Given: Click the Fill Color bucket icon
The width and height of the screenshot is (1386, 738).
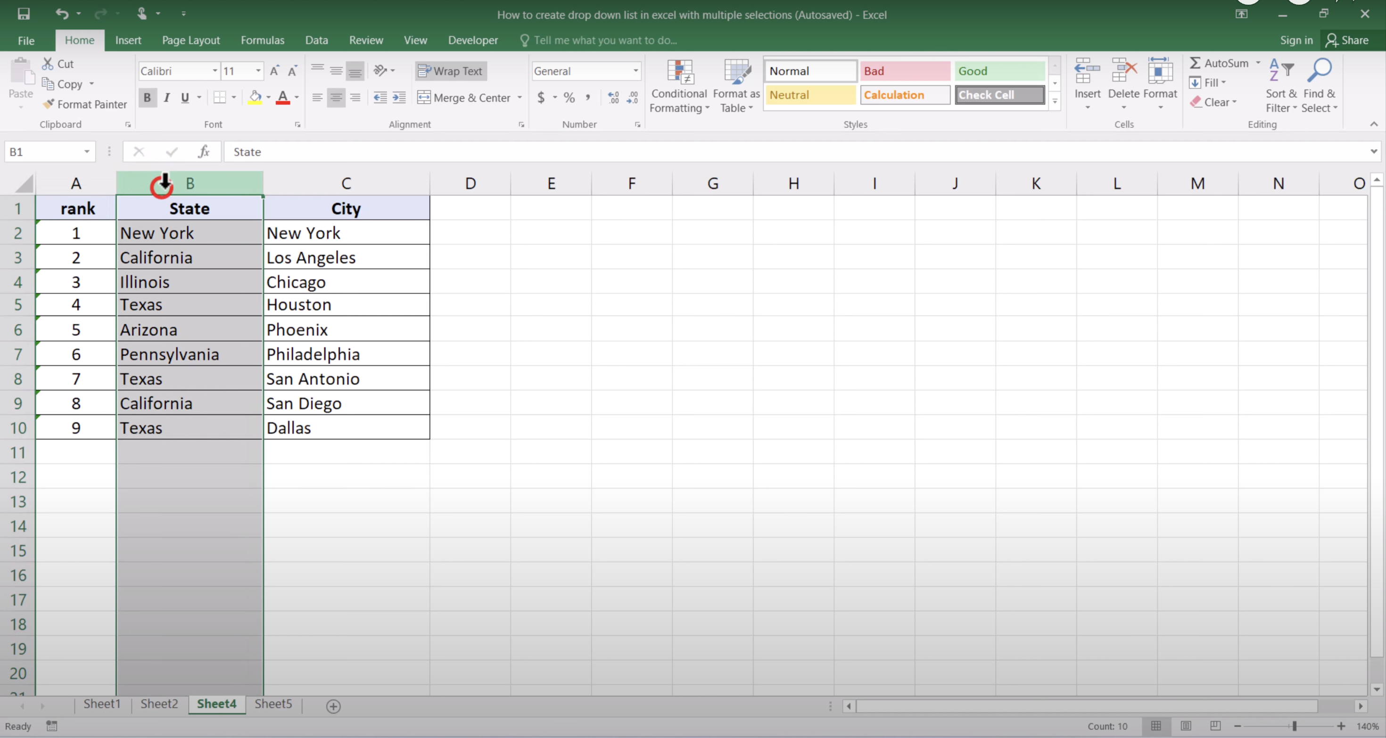Looking at the screenshot, I should (255, 98).
